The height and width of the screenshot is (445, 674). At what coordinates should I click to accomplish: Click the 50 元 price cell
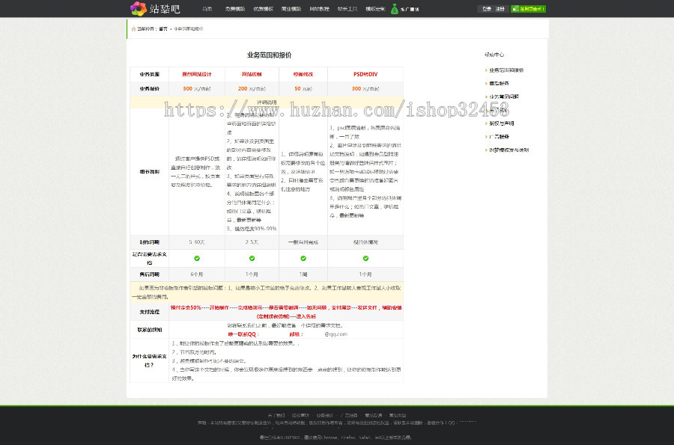point(303,89)
